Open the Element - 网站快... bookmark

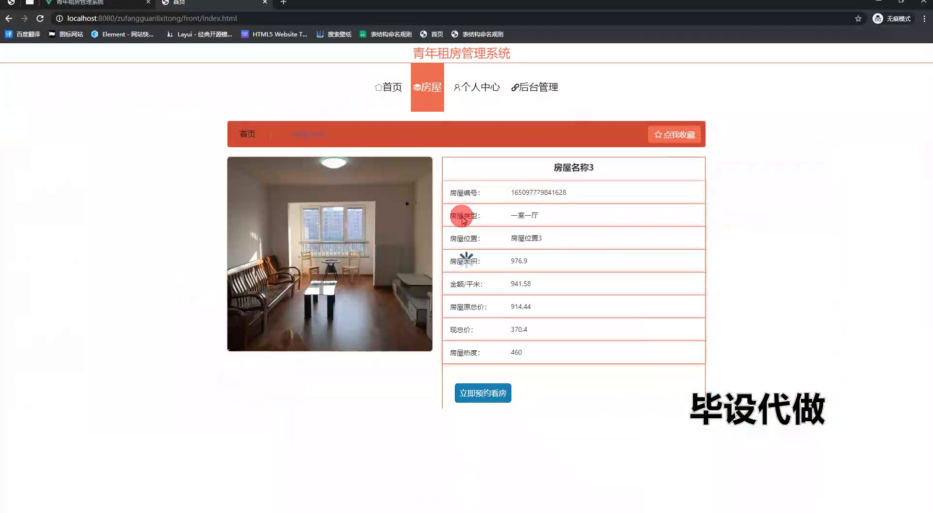point(122,34)
